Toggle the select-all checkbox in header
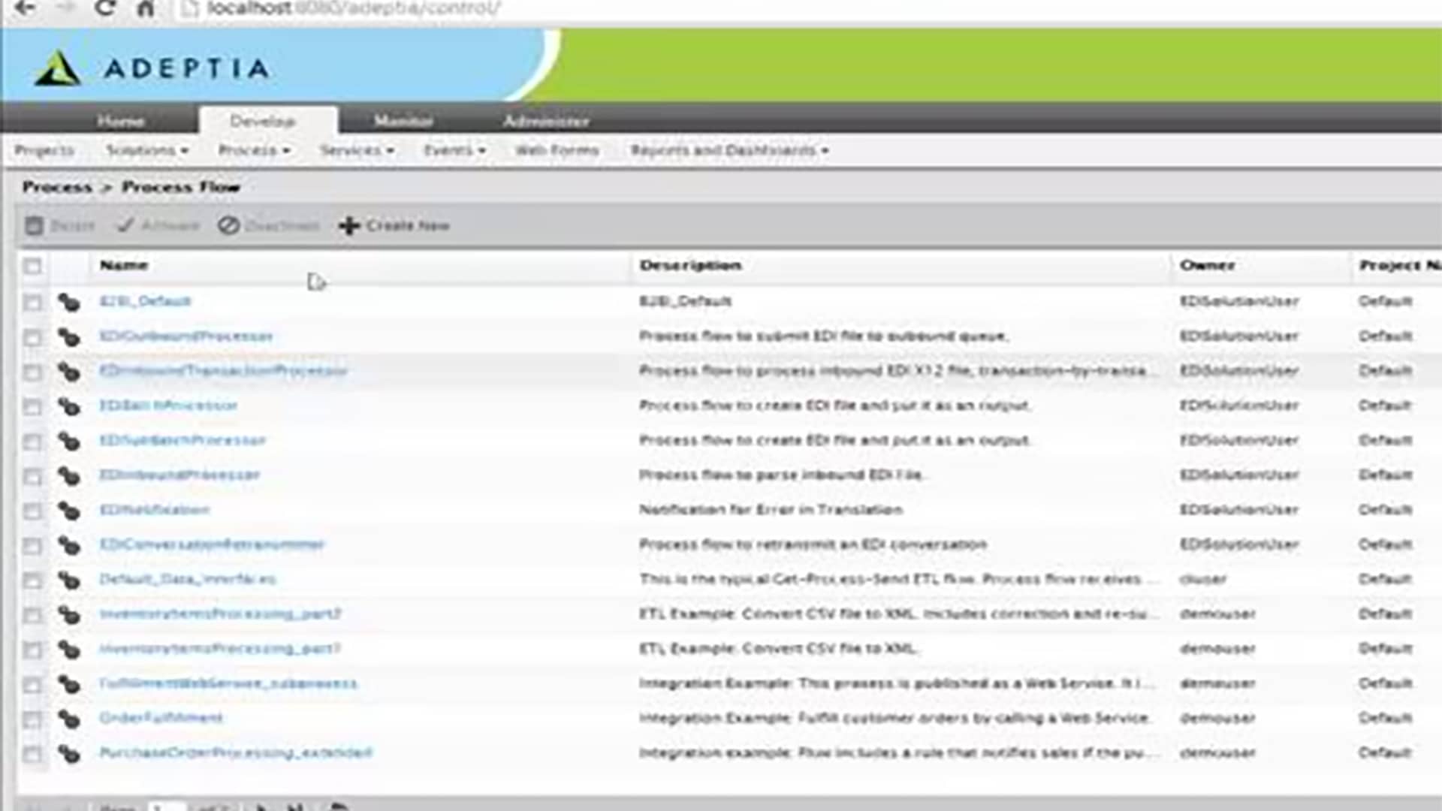This screenshot has width=1442, height=811. [x=32, y=266]
